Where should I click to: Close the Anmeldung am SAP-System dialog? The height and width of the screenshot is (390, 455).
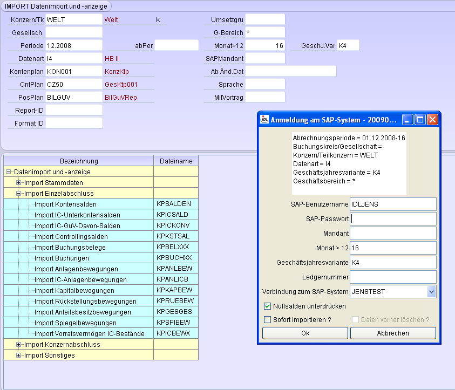[432, 119]
